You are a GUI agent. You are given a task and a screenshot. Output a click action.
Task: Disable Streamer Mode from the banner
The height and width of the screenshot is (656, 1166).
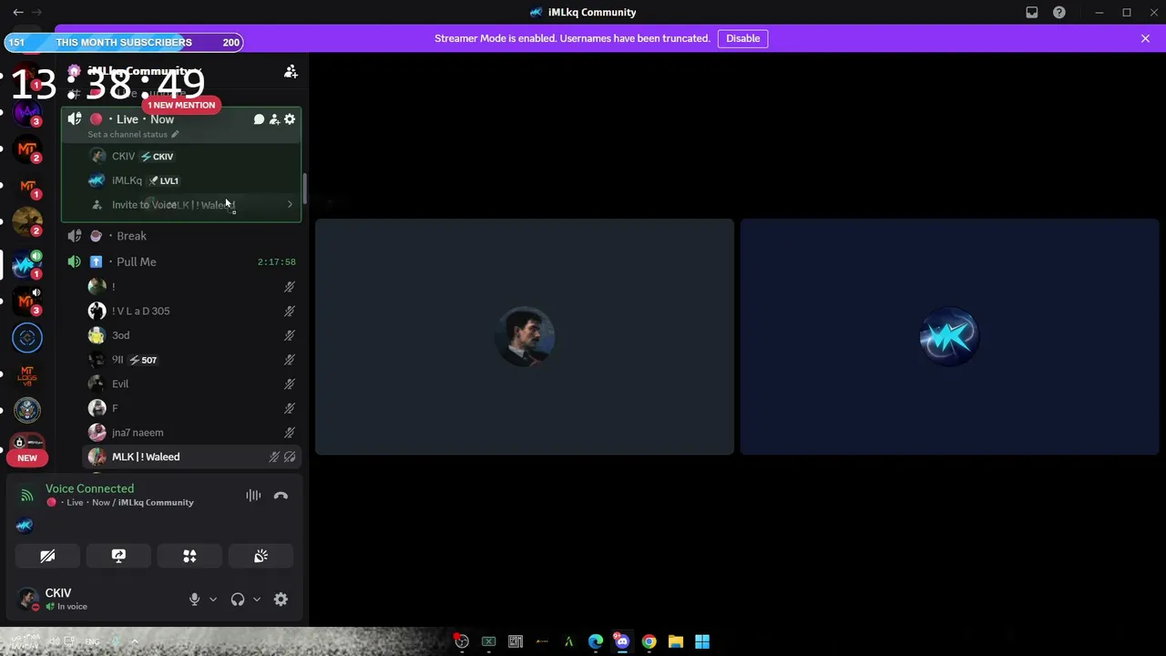pos(742,38)
